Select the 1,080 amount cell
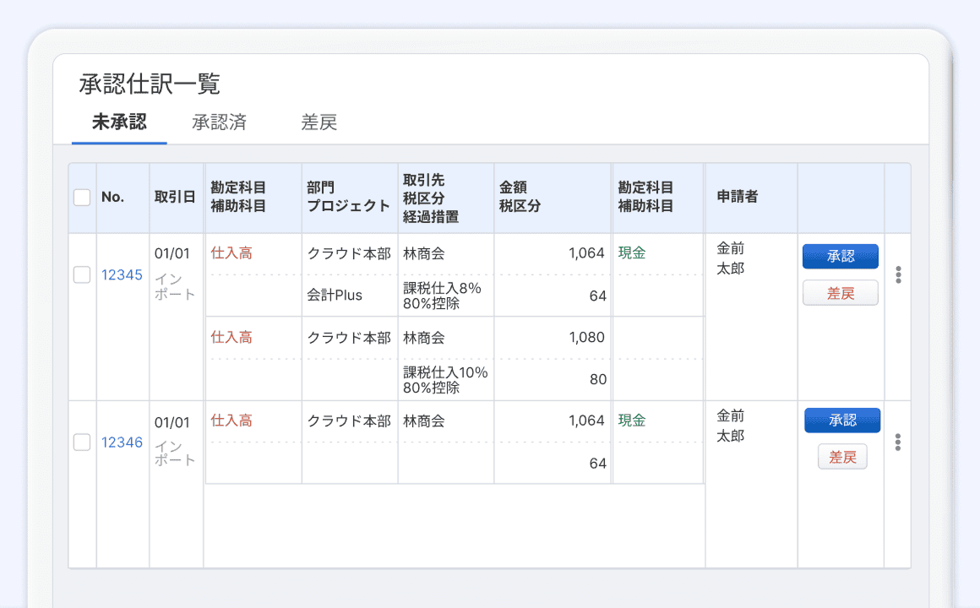 pyautogui.click(x=553, y=338)
